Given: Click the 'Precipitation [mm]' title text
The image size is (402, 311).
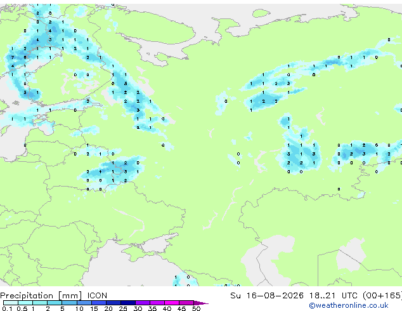Looking at the screenshot, I should coord(41,296).
